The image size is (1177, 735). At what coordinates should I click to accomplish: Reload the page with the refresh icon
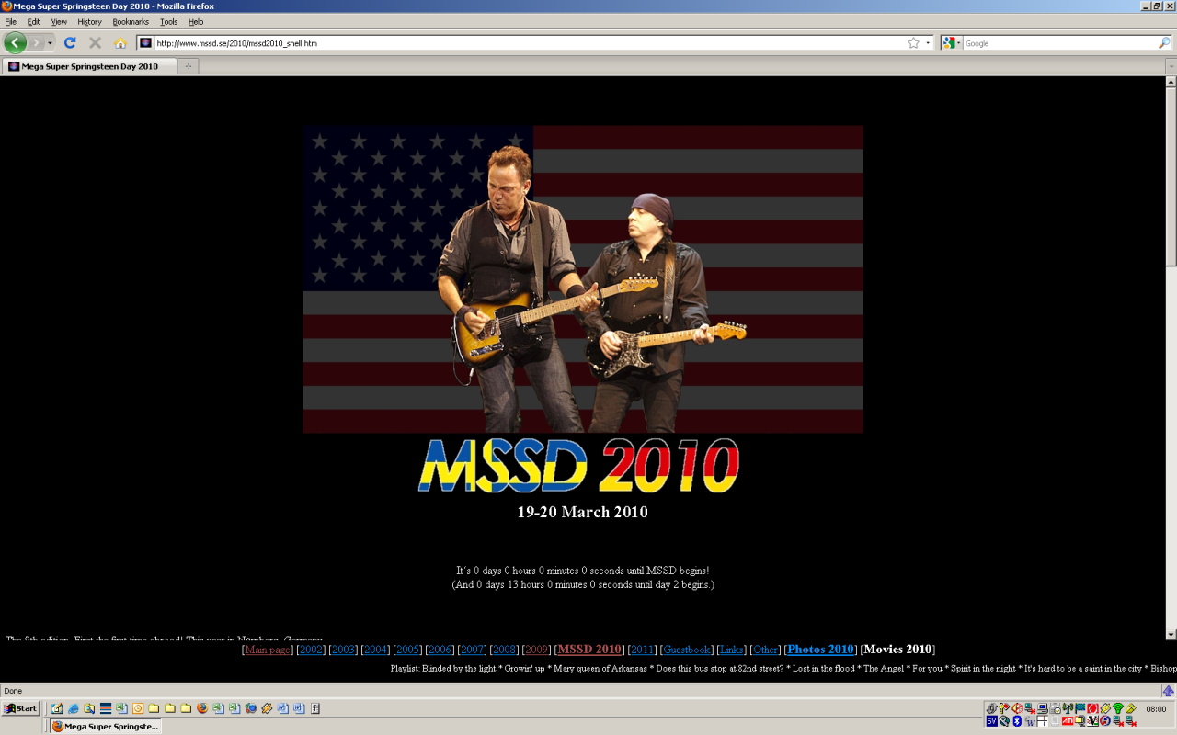click(69, 42)
